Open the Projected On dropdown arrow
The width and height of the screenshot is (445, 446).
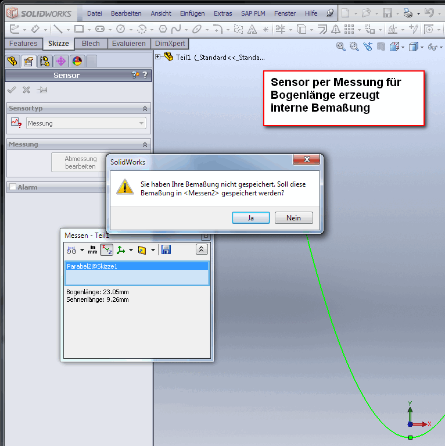pyautogui.click(x=153, y=250)
